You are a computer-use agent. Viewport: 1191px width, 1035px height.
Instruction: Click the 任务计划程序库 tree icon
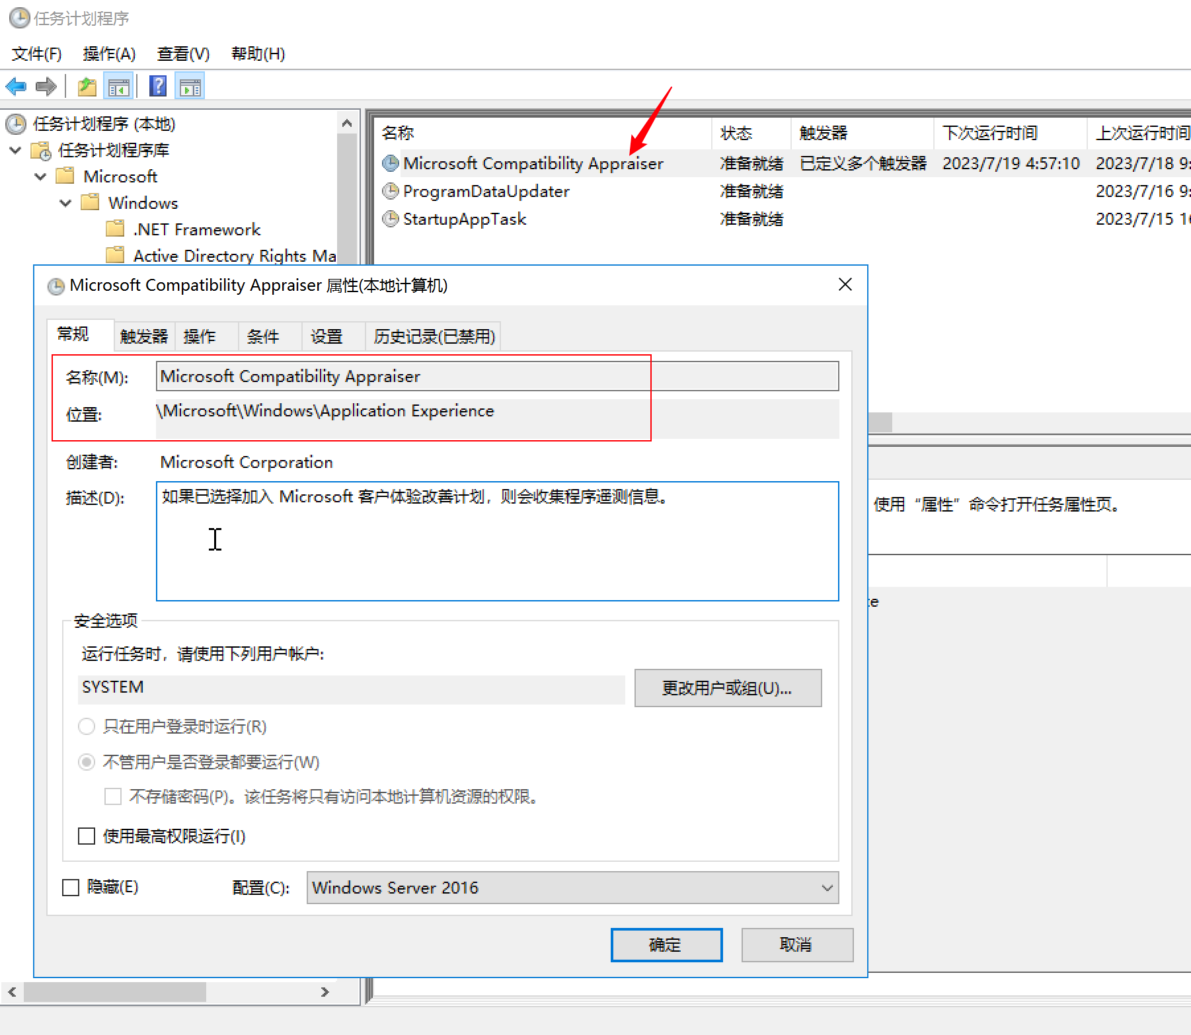coord(41,151)
